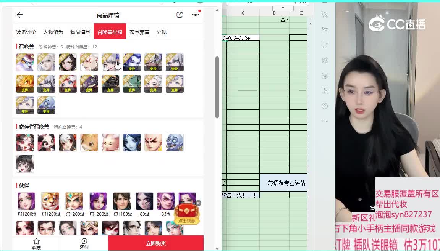
Task: Open second summon beast white-haired portrait
Action: [x=46, y=63]
